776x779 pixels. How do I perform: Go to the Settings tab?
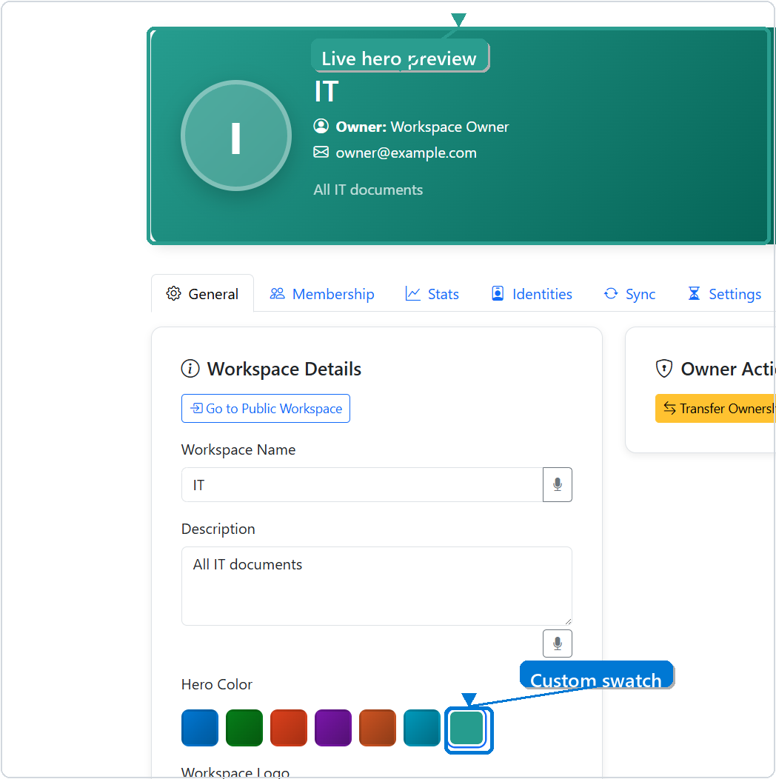coord(724,294)
